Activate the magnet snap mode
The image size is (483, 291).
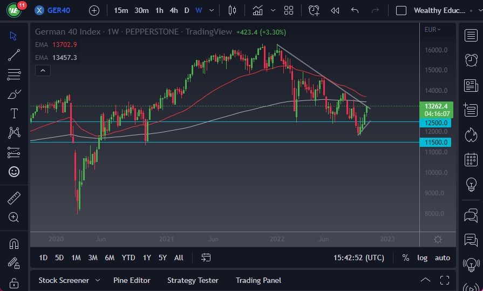point(14,243)
